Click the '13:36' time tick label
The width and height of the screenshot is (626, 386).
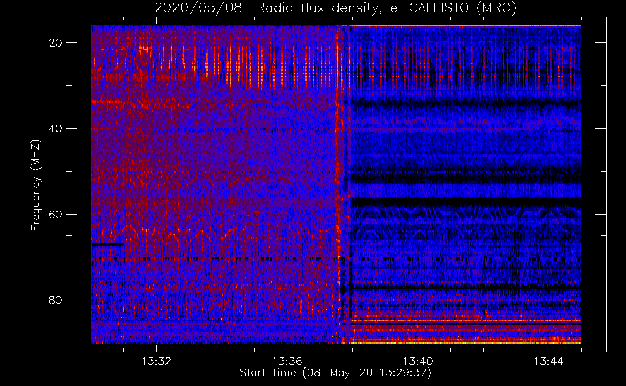pos(287,362)
